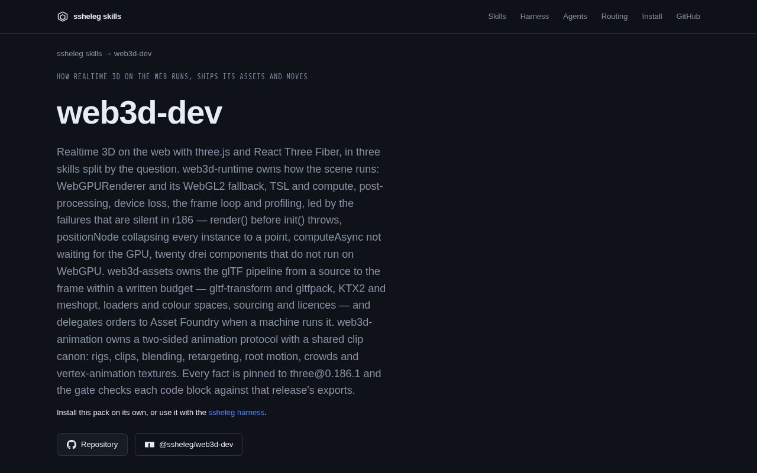
Task: Click the GitHub icon in Repository button
Action: pyautogui.click(x=72, y=445)
